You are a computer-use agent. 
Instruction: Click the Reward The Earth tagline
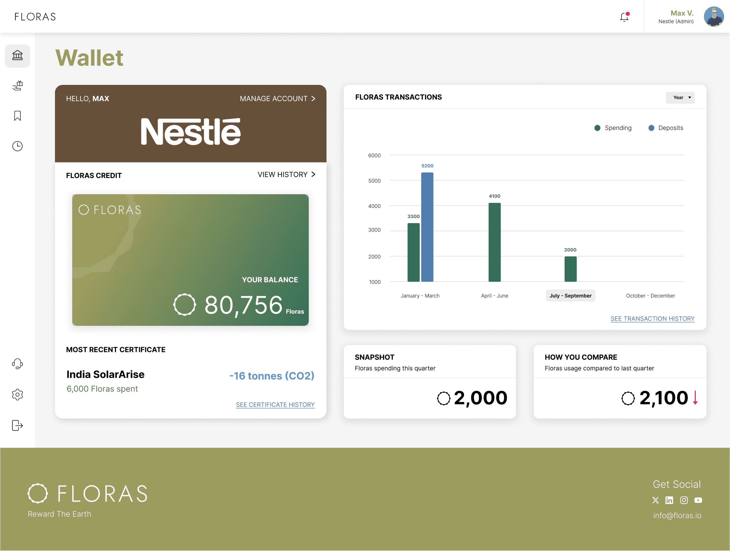pos(59,514)
